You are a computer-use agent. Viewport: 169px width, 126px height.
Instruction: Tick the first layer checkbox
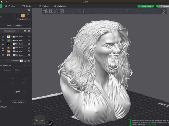click(12, 107)
